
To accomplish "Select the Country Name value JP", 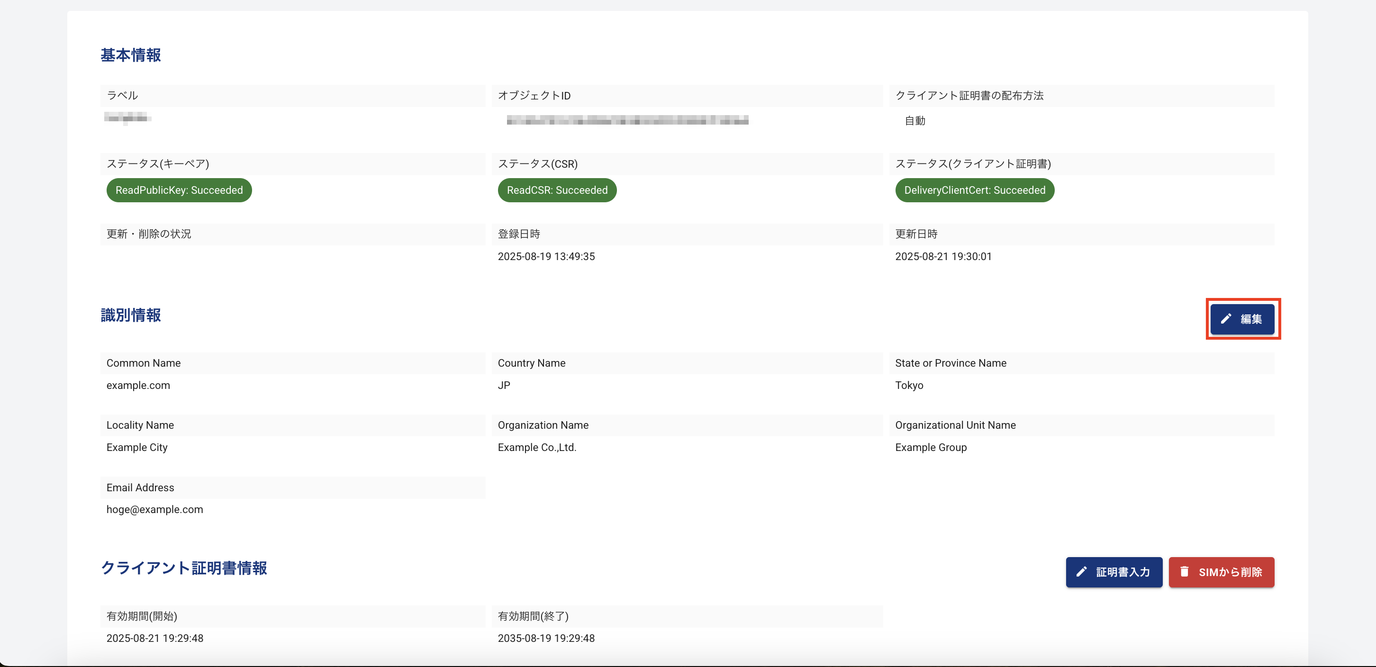I will click(504, 385).
